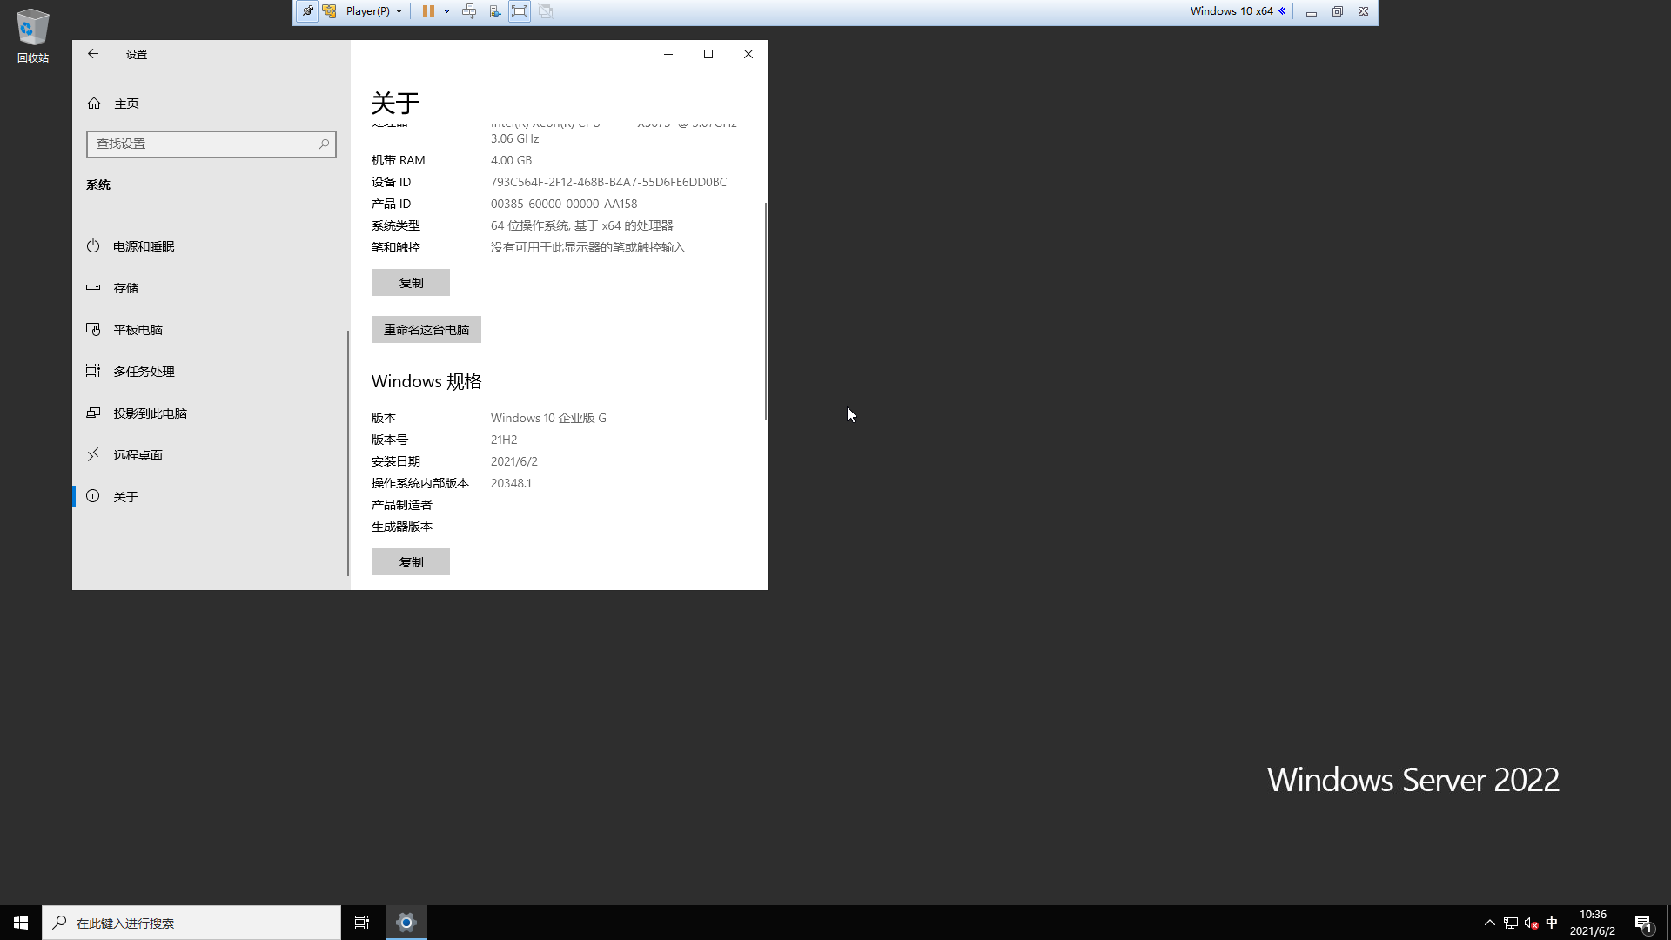Collapse toolbar with double chevron arrow
This screenshot has width=1671, height=940.
pyautogui.click(x=1282, y=11)
